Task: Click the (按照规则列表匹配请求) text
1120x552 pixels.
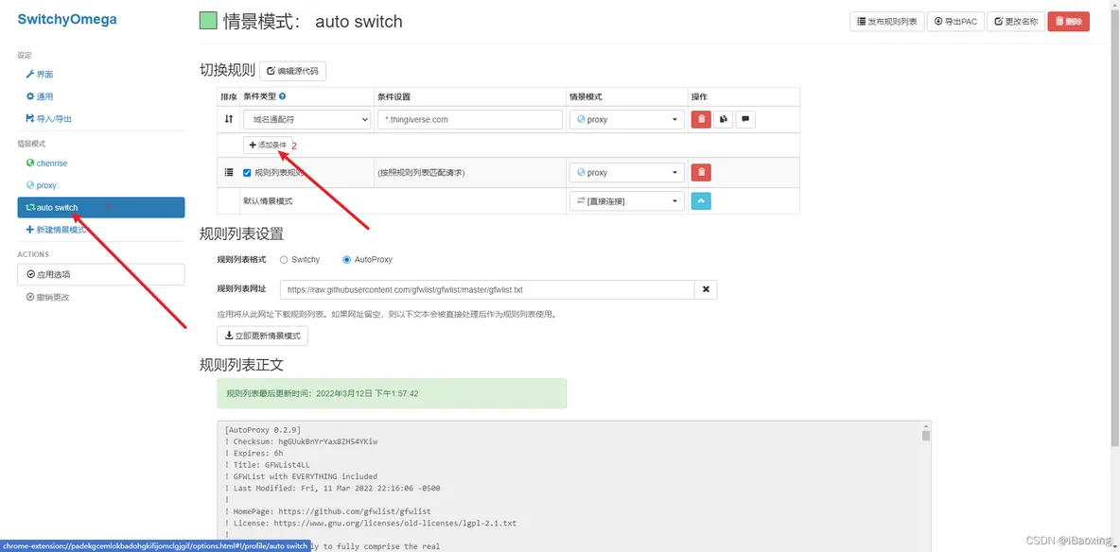Action: [422, 173]
